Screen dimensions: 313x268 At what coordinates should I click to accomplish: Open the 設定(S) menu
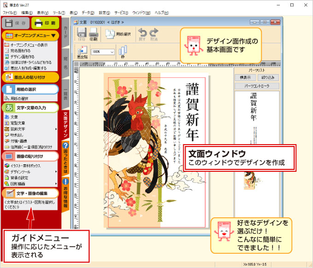(x=104, y=13)
